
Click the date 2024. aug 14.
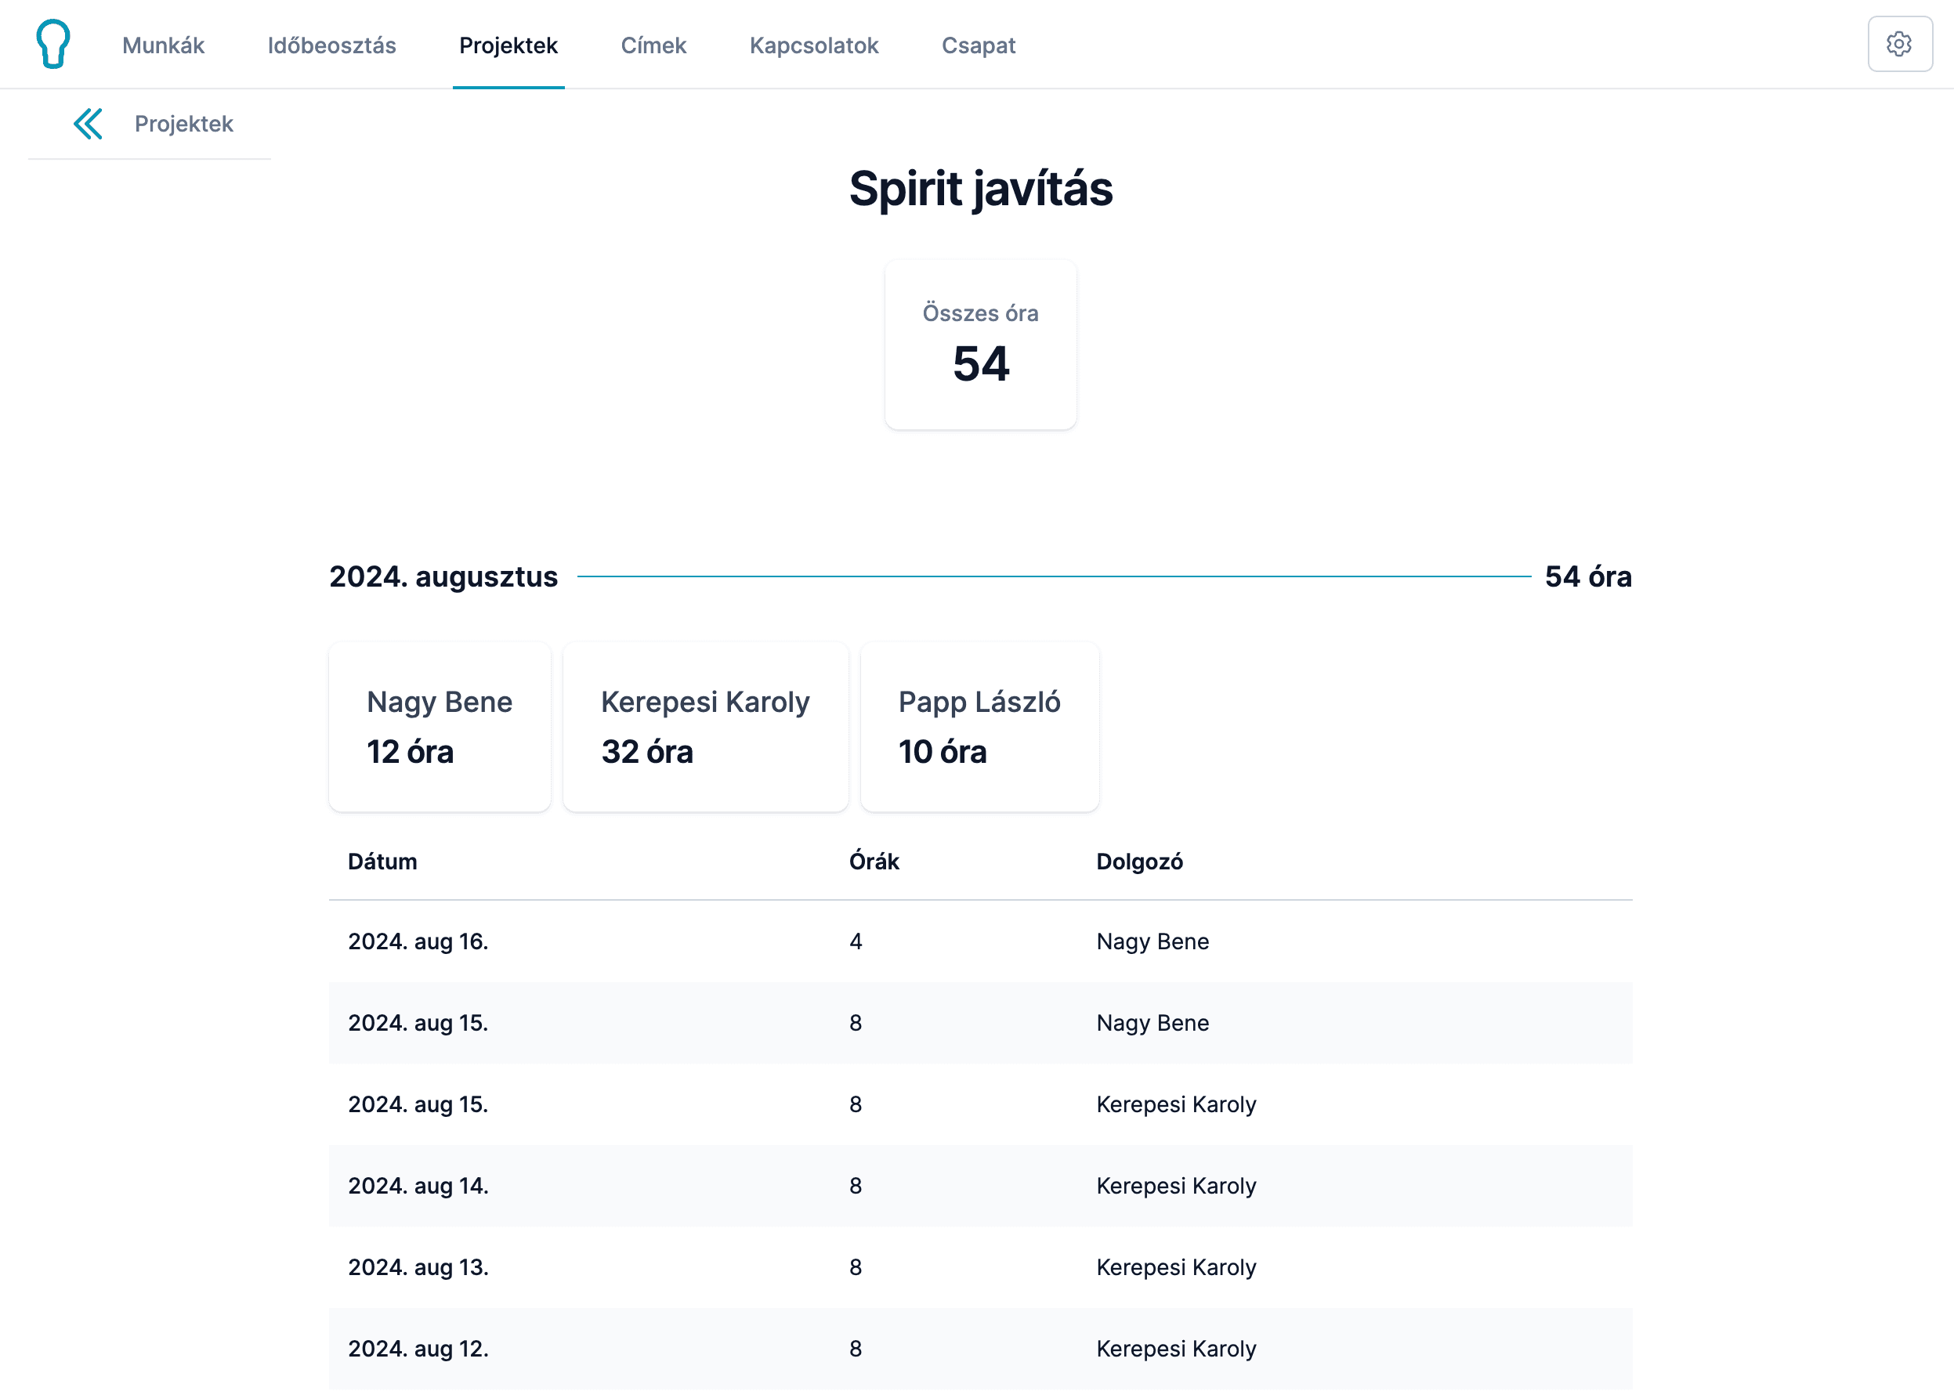click(x=418, y=1186)
